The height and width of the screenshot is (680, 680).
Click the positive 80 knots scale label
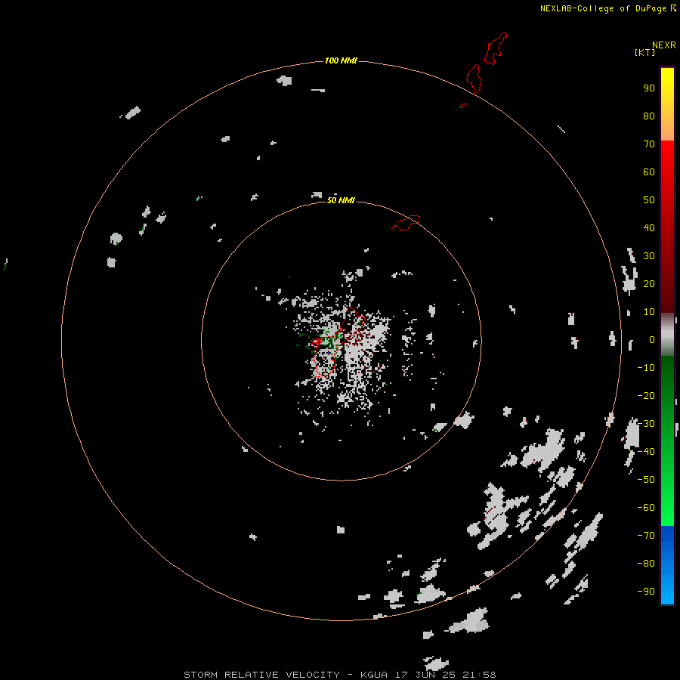[x=649, y=116]
